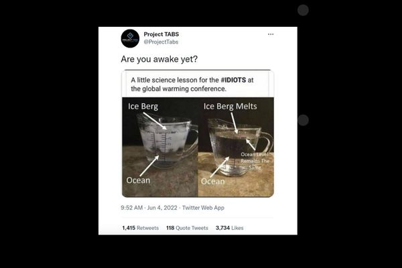Open the @ProjectTabs handle link

click(161, 42)
